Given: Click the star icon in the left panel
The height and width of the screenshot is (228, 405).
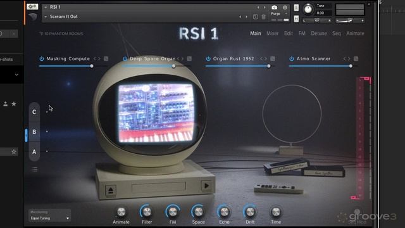Looking at the screenshot, I should (x=14, y=104).
